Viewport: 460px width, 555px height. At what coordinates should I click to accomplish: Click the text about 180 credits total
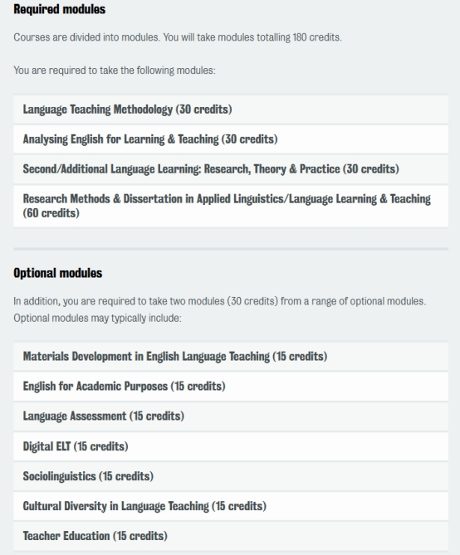[178, 37]
